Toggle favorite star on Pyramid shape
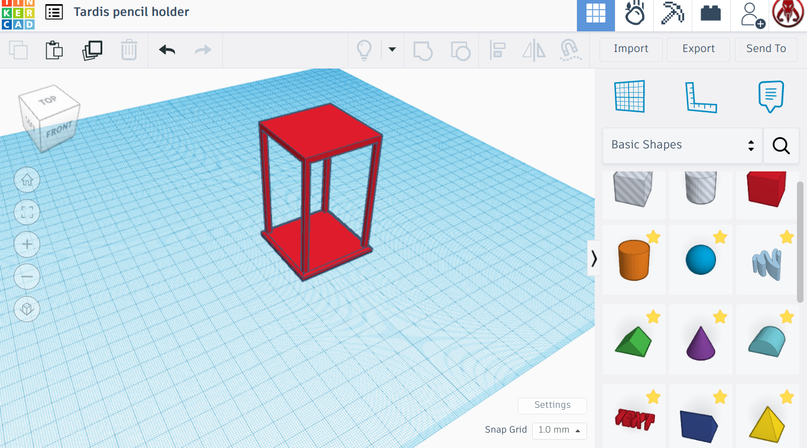807x448 pixels. point(787,397)
